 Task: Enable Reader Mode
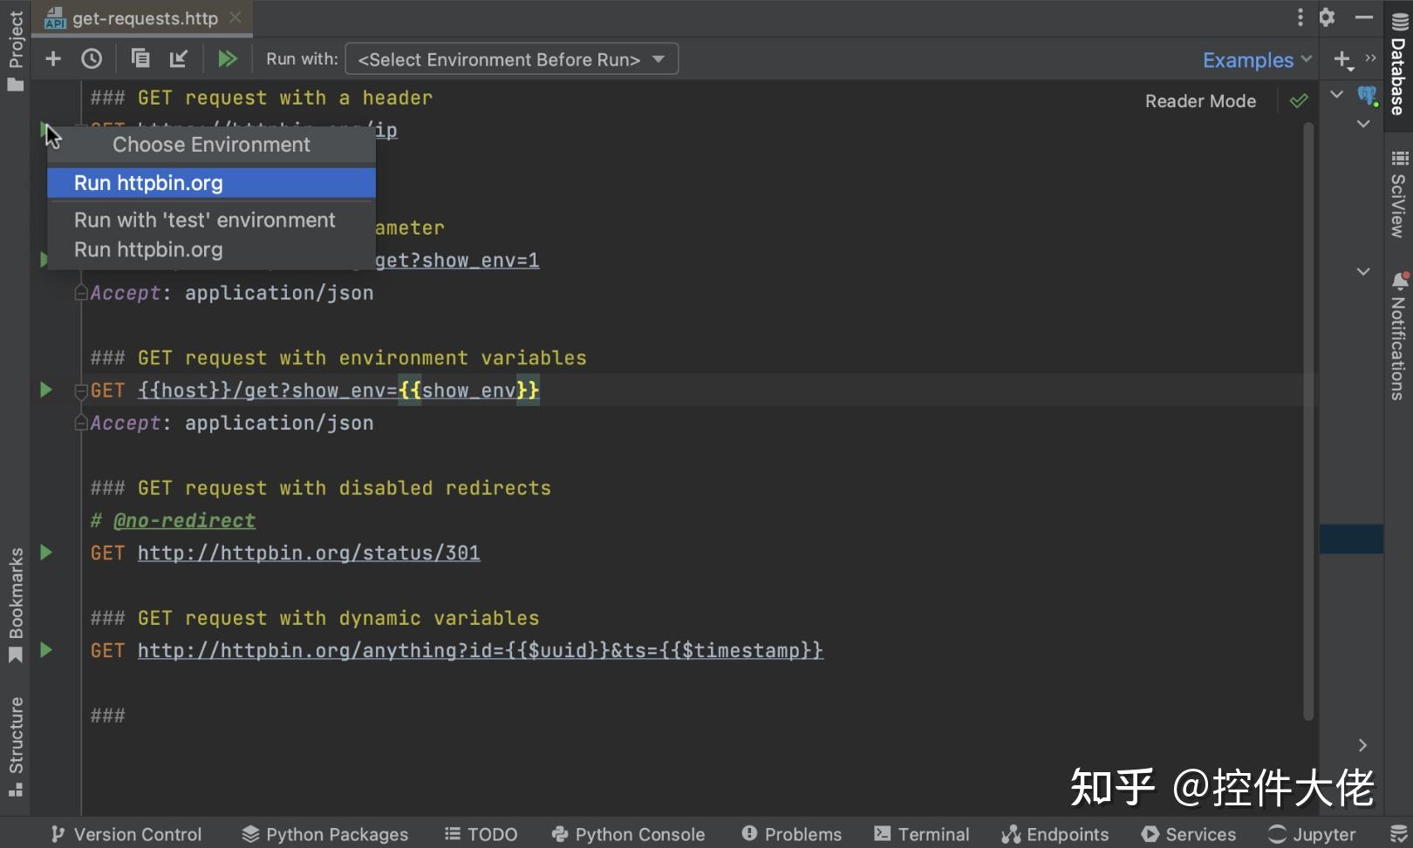click(x=1200, y=100)
